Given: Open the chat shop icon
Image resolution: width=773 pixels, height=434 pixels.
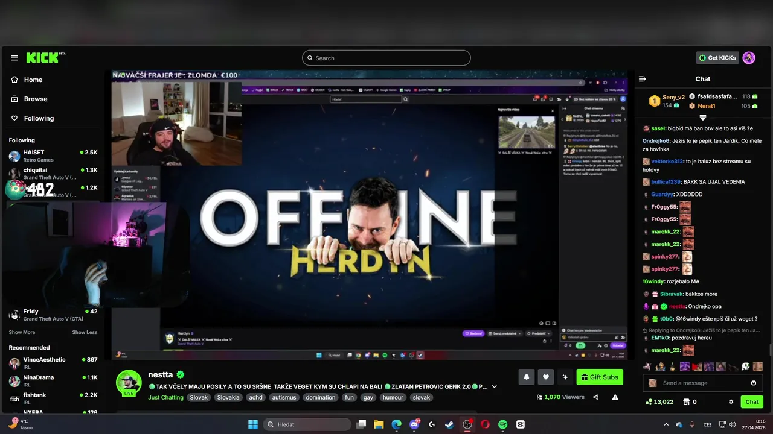Looking at the screenshot, I should coord(686,402).
